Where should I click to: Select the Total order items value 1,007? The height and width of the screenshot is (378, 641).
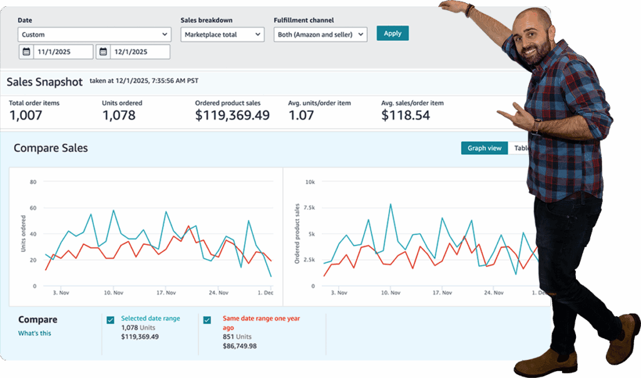(28, 115)
